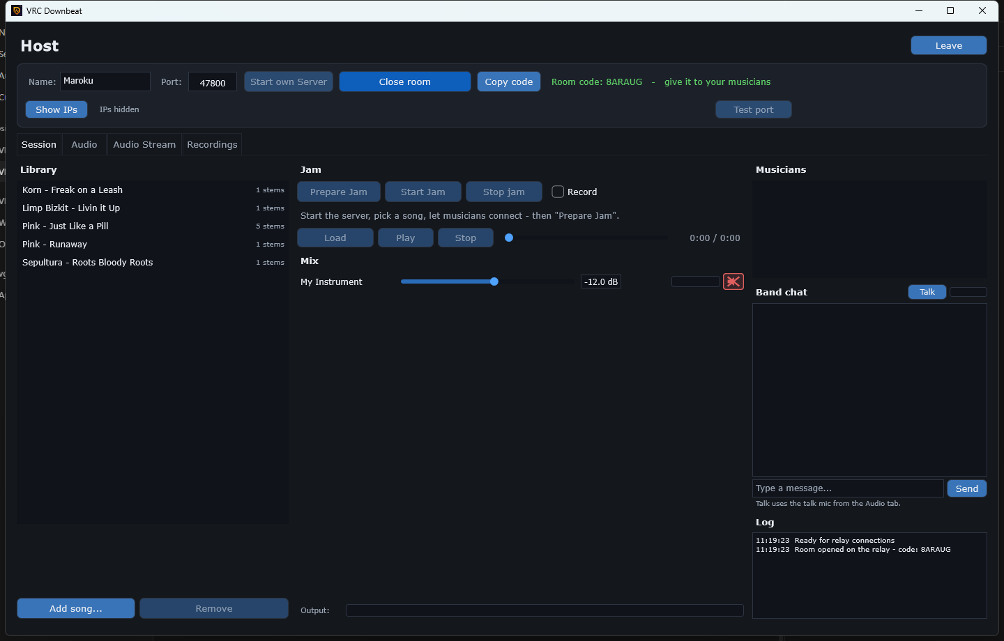Screen dimensions: 1004x641
Task: Click the 0:00 / 0:00 time display
Action: (x=715, y=238)
